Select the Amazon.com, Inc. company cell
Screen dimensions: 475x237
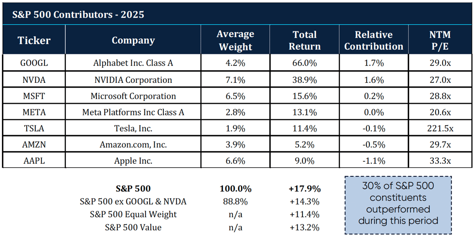tap(133, 145)
